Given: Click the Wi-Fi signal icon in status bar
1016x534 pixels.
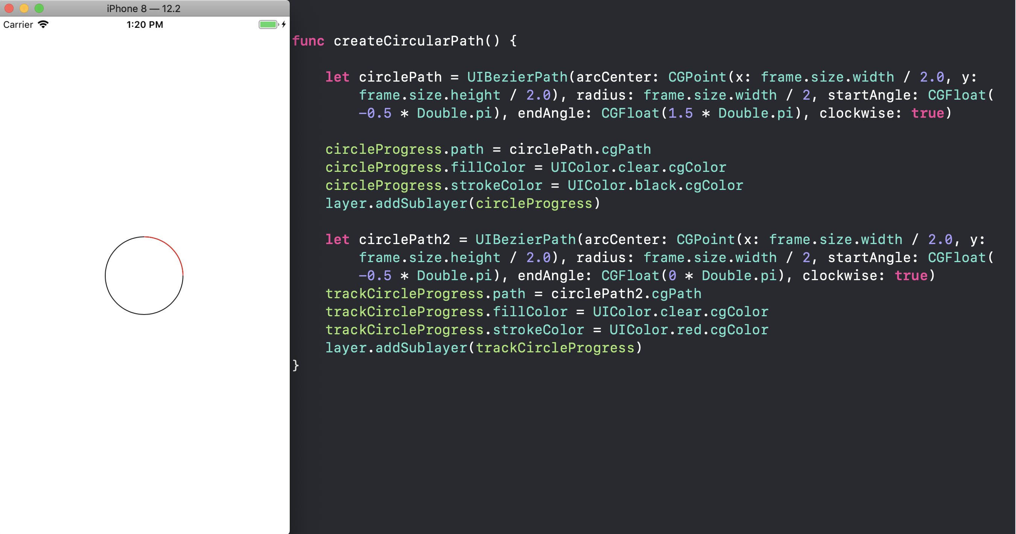Looking at the screenshot, I should 43,24.
